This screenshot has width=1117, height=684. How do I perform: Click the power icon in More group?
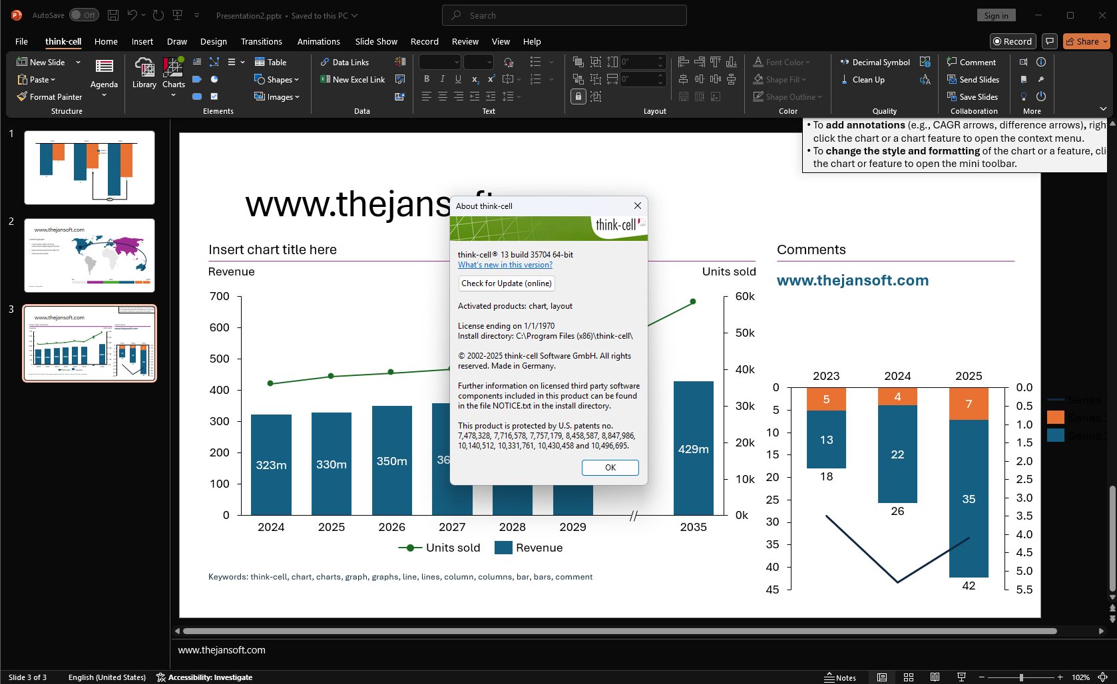click(1041, 96)
